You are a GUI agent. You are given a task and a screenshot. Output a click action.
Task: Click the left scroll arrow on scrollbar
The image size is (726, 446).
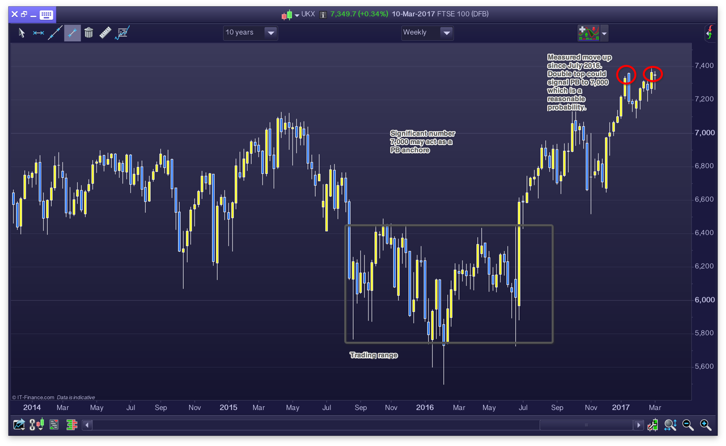click(x=87, y=425)
